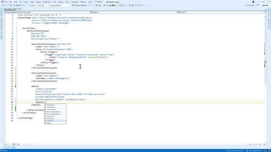Open the Tools menu

pyautogui.click(x=67, y=2)
